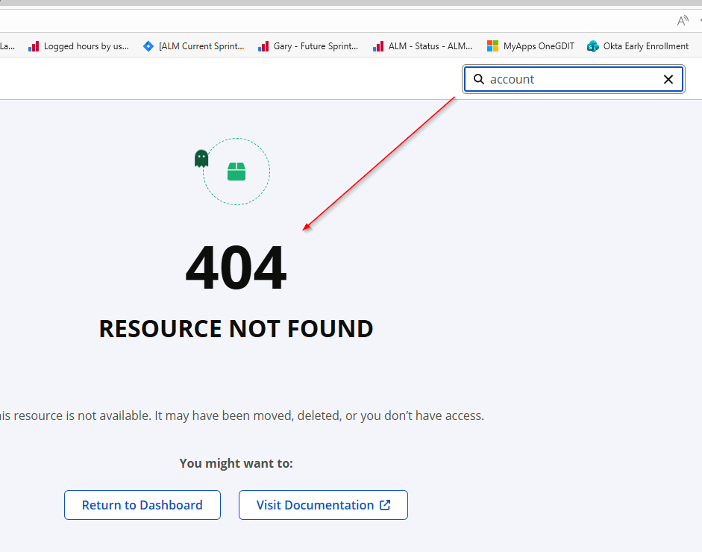Click the 'You might want to:' text
Image resolution: width=702 pixels, height=552 pixels.
tap(236, 463)
